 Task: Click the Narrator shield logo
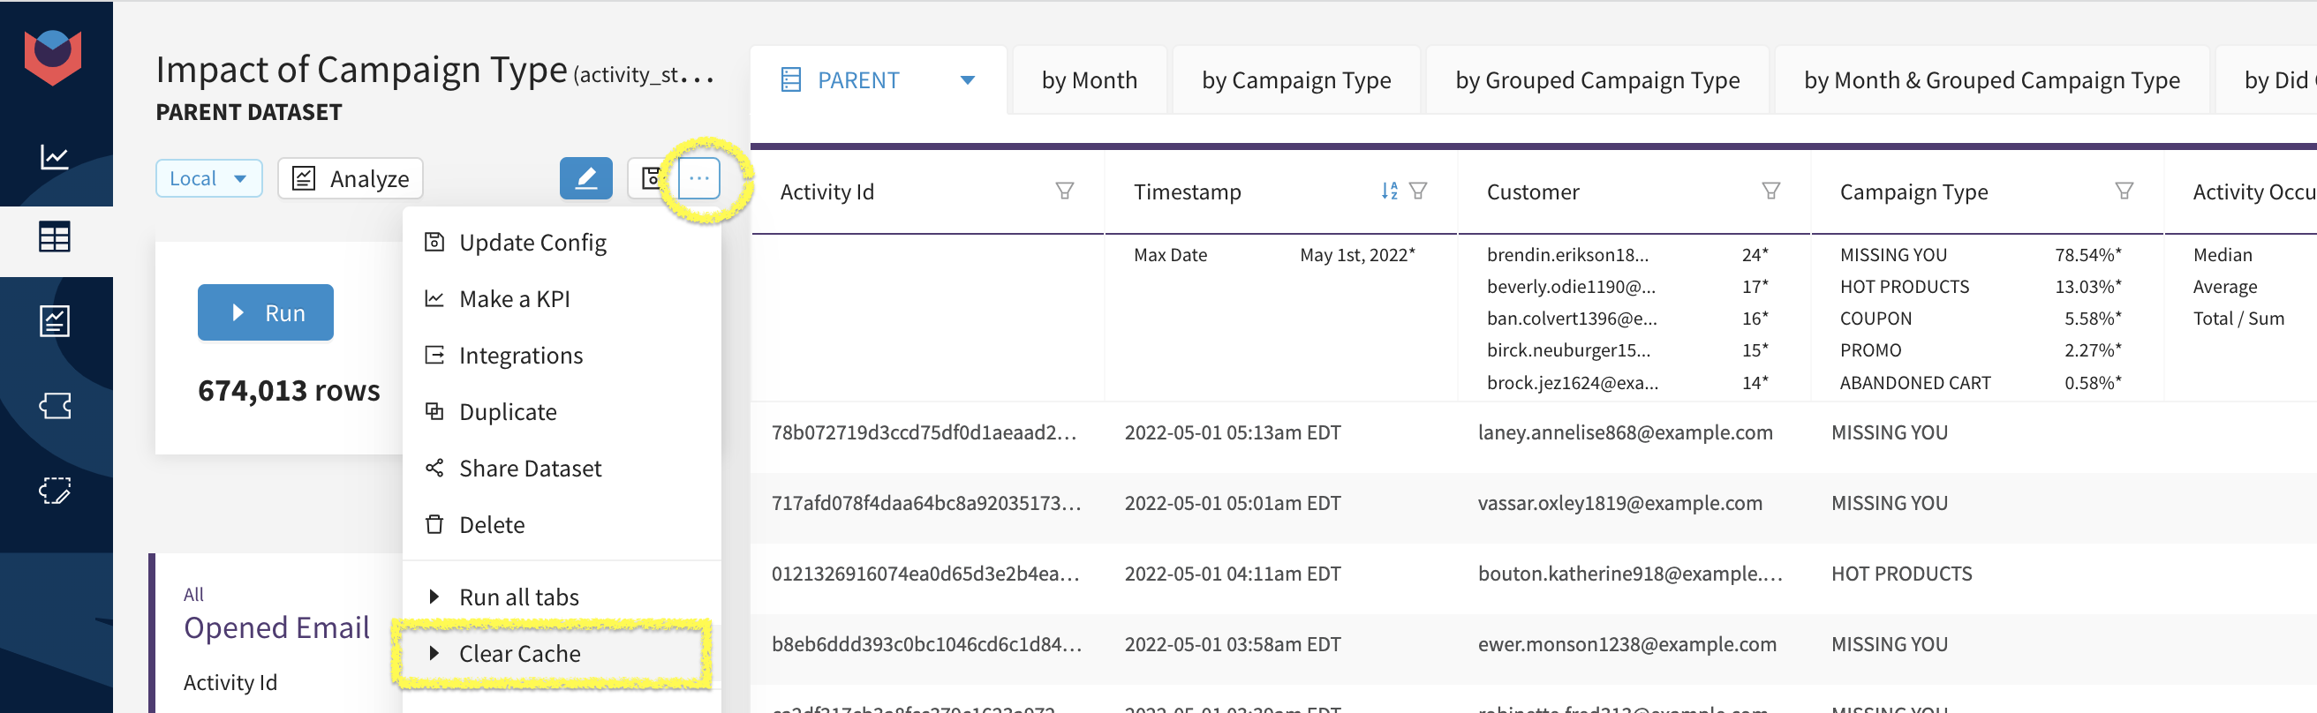pyautogui.click(x=53, y=56)
